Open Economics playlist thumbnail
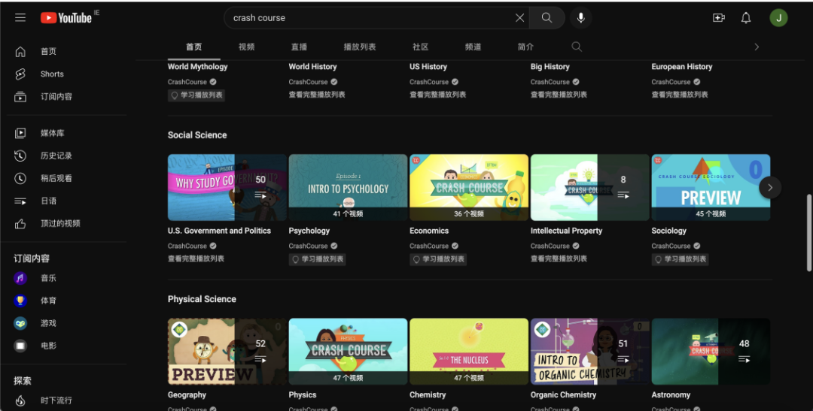Image resolution: width=813 pixels, height=411 pixels. pos(469,187)
